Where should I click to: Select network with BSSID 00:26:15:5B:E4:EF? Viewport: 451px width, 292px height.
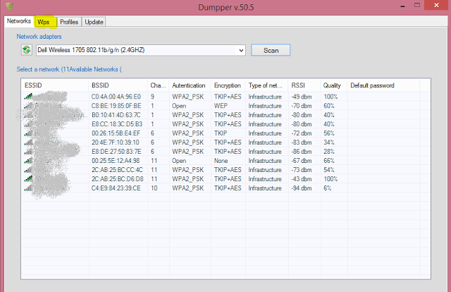tap(225, 133)
